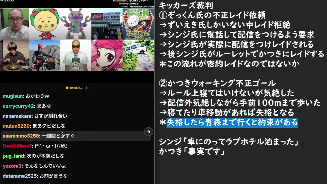This screenshot has height=184, width=327.
Task: Click the line 'シンジ「車にのってラブホテル泊まった」'
Action: 229,142
